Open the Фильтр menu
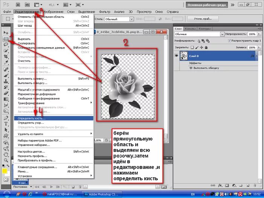Image resolution: width=264 pixels, height=198 pixels. click(x=104, y=12)
